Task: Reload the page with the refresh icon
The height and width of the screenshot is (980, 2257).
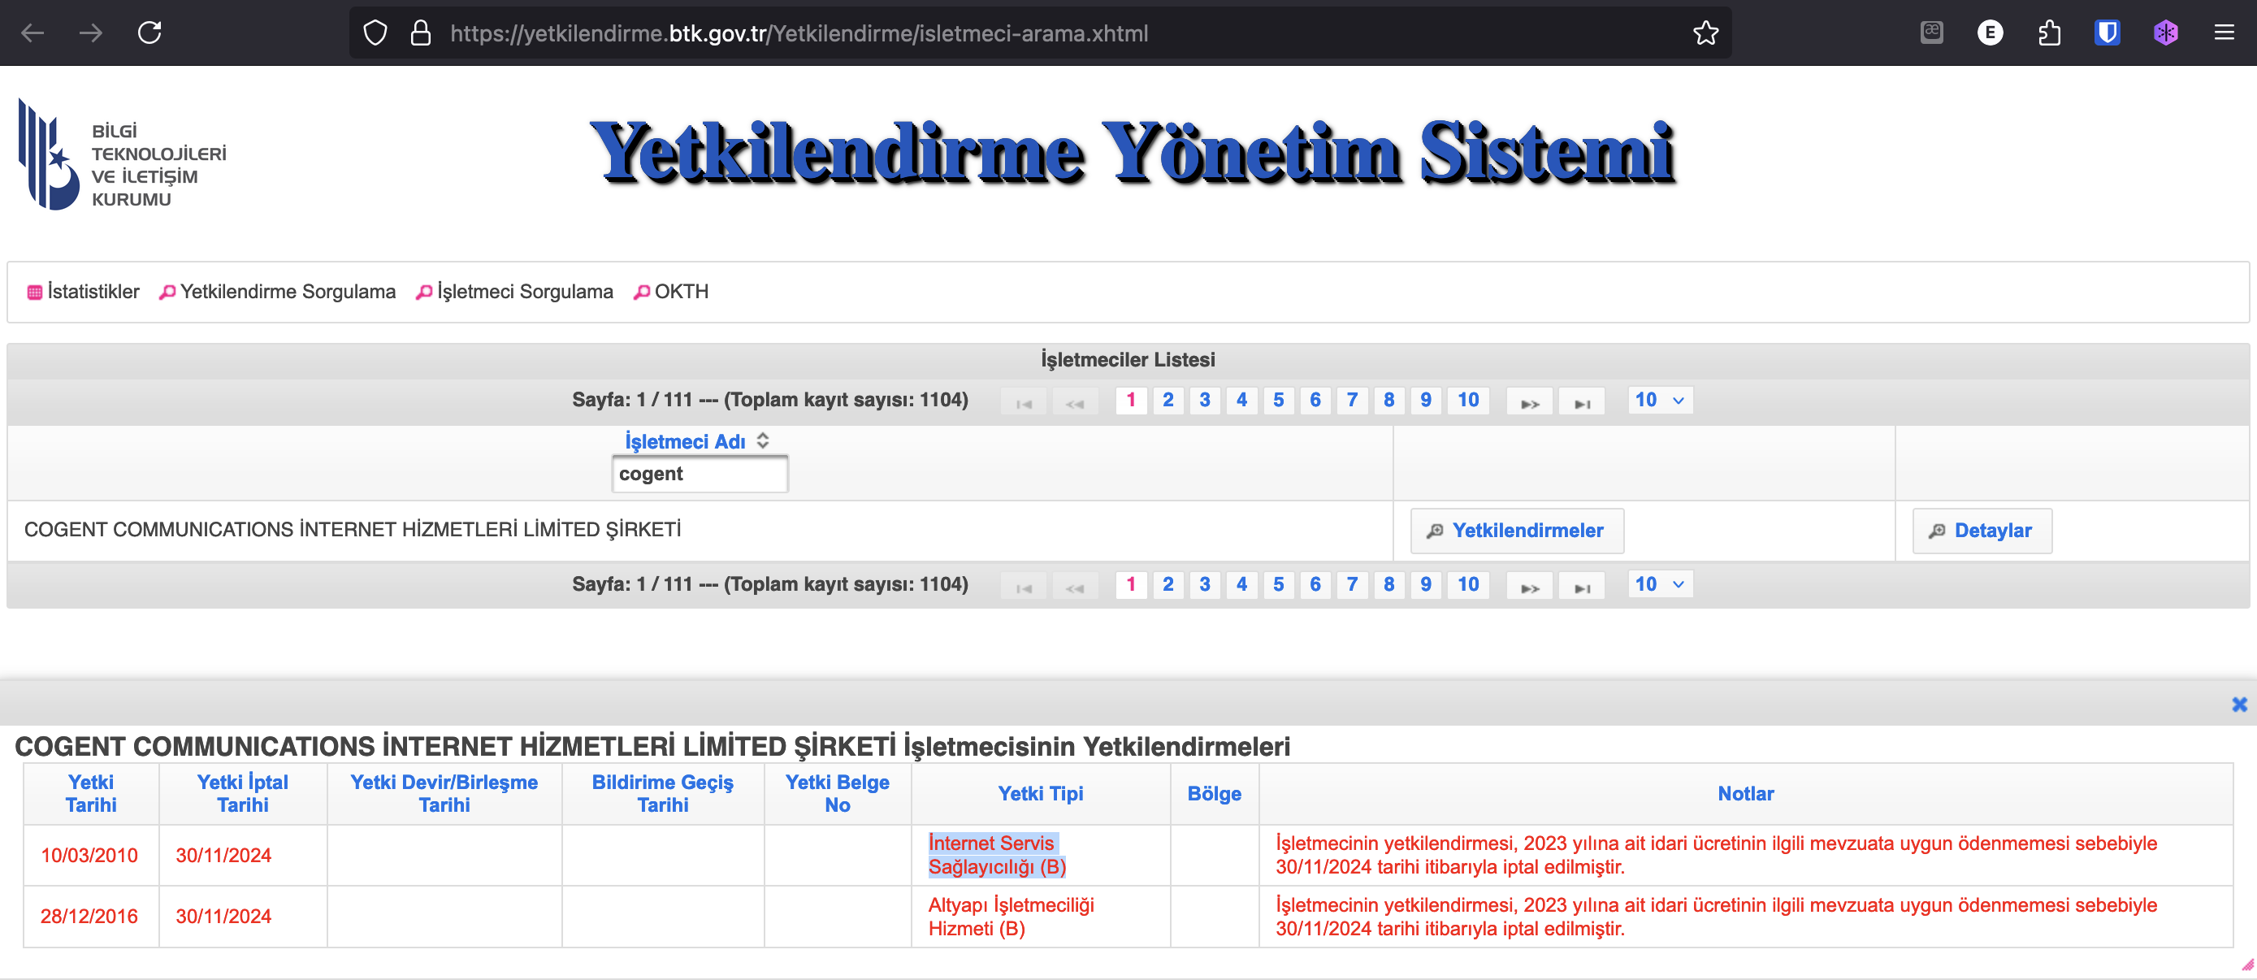Action: [x=149, y=33]
